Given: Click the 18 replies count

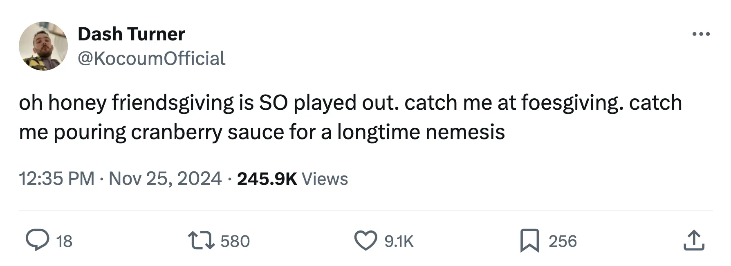Looking at the screenshot, I should [64, 241].
